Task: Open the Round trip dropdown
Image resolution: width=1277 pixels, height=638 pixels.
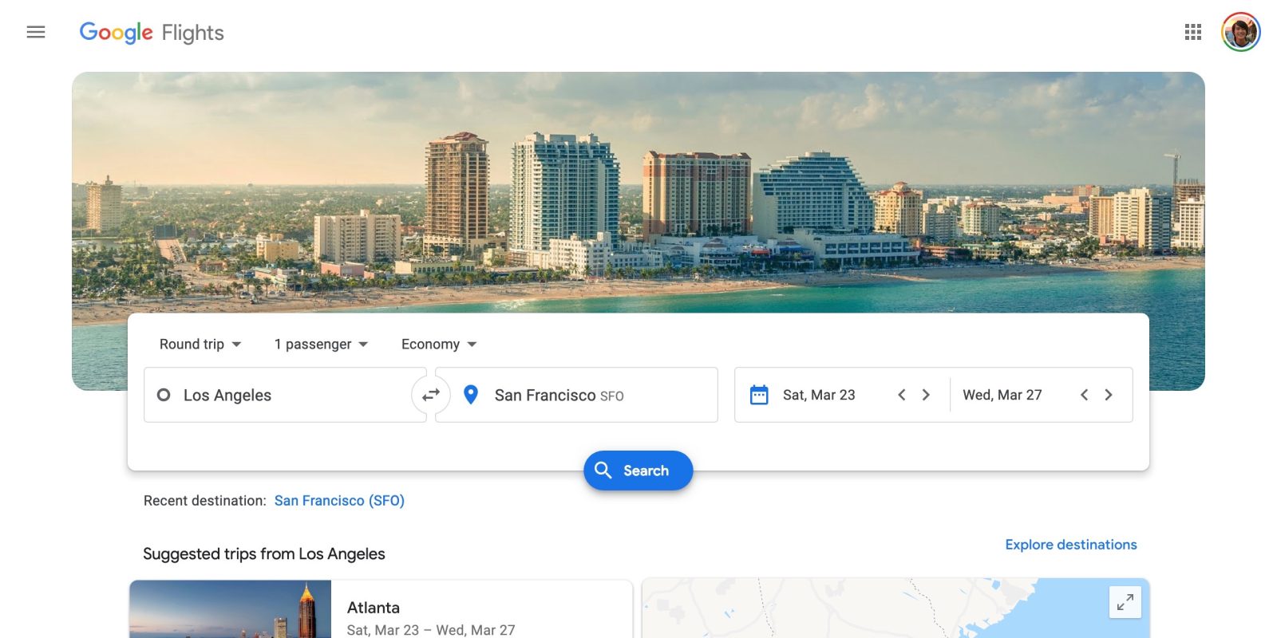Action: point(200,345)
